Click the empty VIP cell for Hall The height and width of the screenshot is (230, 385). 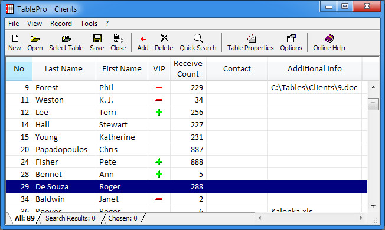pyautogui.click(x=159, y=124)
